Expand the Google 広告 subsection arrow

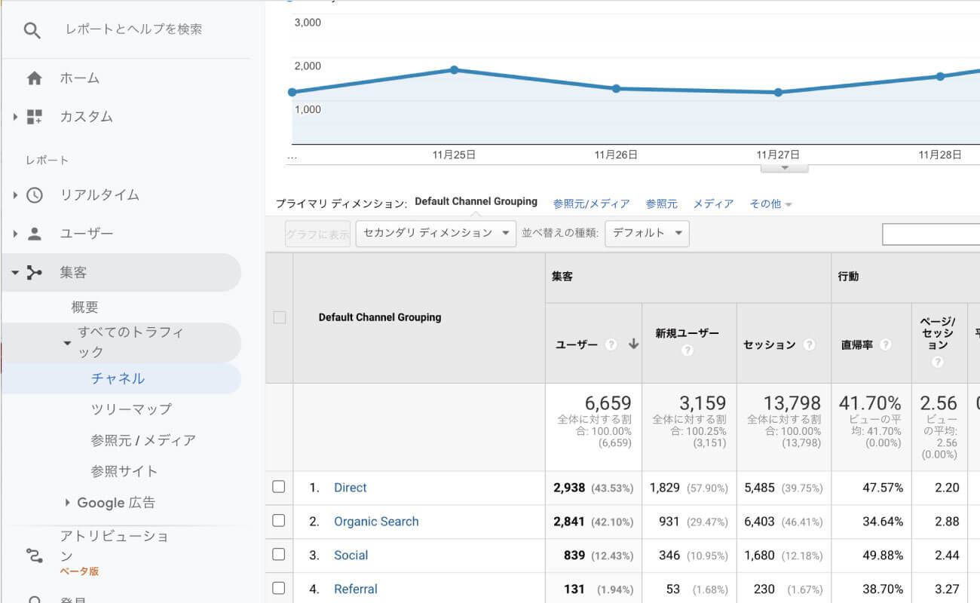67,503
